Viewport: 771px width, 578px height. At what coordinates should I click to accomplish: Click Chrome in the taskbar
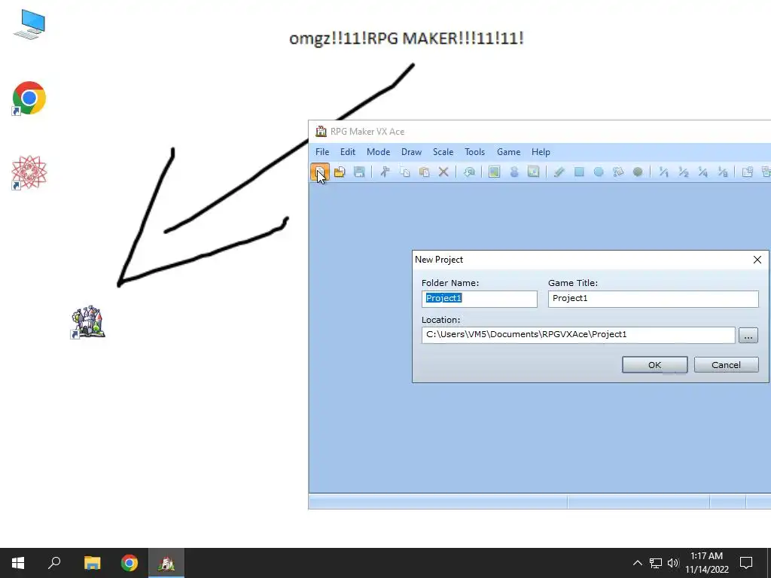(130, 563)
